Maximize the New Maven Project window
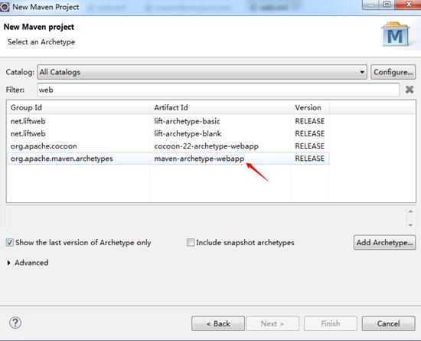 tap(387, 5)
